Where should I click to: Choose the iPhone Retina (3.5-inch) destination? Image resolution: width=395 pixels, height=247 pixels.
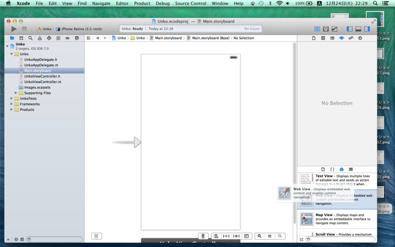click(79, 29)
